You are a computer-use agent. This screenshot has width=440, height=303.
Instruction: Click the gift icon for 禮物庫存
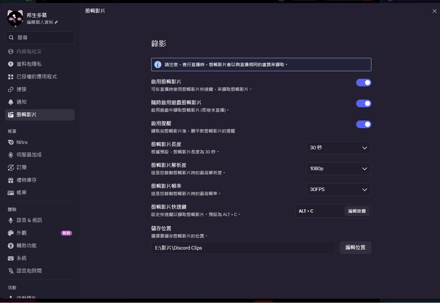[11, 180]
